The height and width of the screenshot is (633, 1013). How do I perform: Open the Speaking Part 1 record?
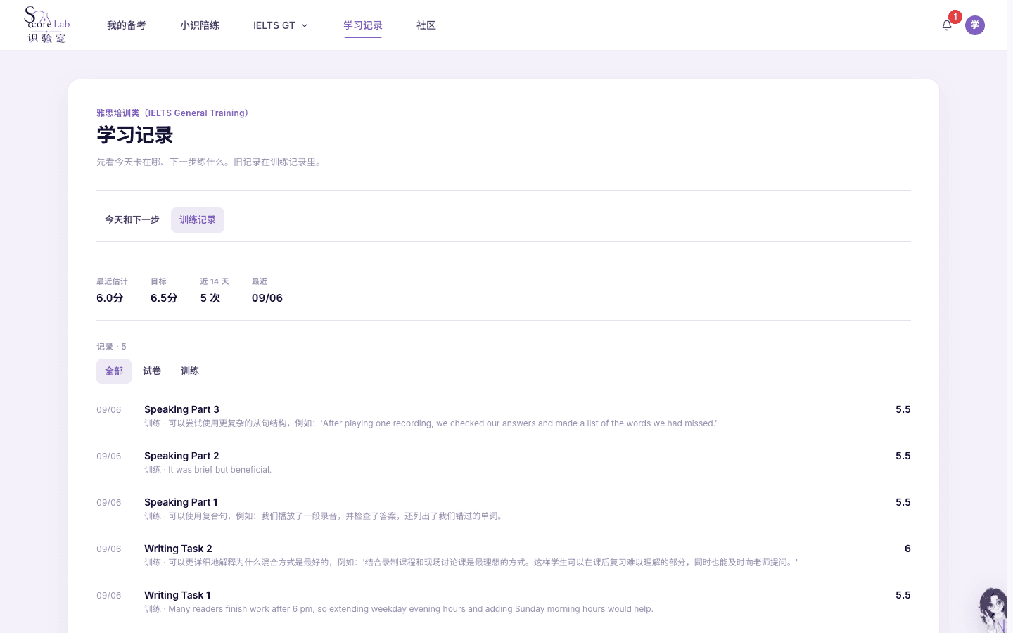click(504, 509)
